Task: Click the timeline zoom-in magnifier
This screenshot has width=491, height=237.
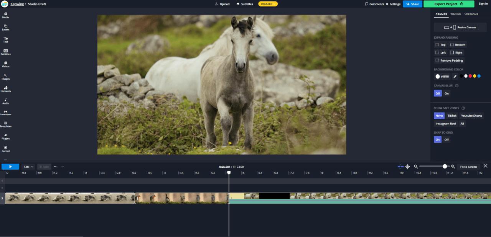Action: (453, 167)
